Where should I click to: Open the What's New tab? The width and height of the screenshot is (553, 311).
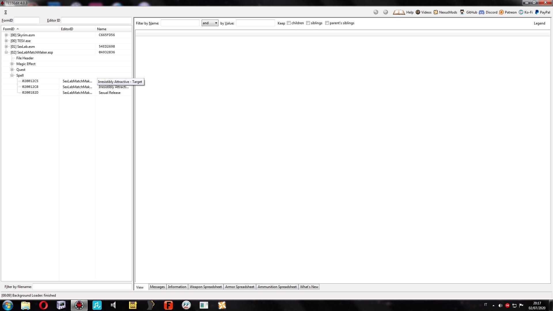(309, 287)
